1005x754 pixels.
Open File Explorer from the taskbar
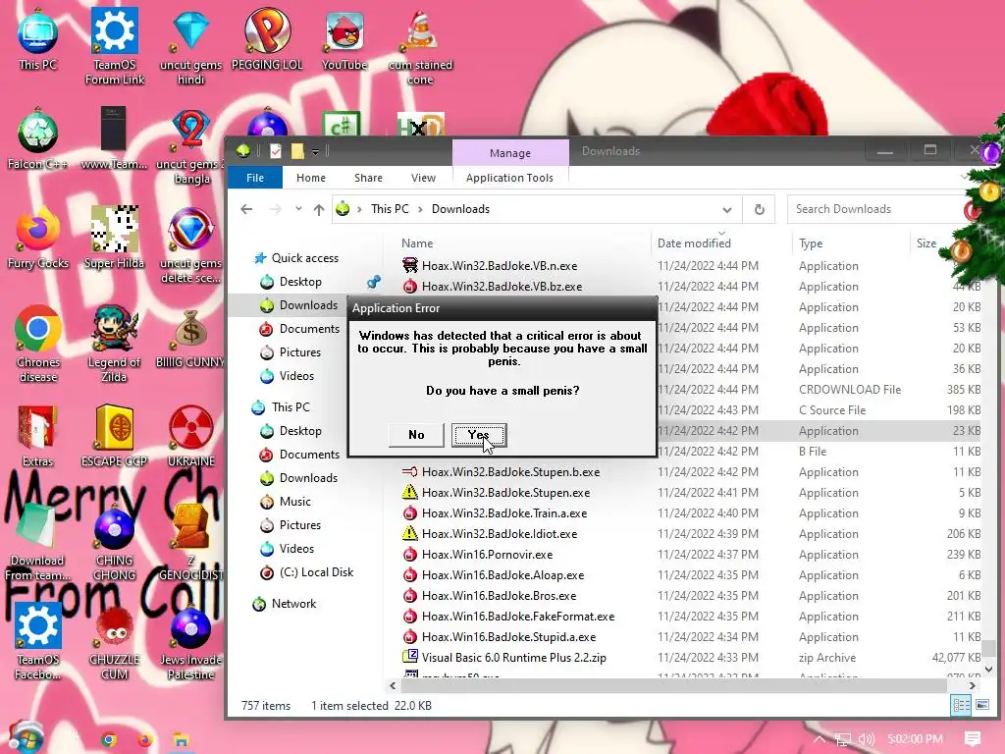[x=181, y=739]
